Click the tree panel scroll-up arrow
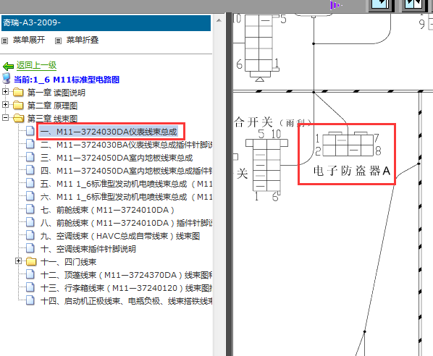Viewport: 433px width, 356px height. point(219,21)
